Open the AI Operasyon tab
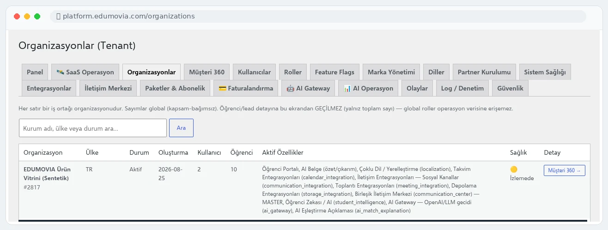The image size is (608, 230). point(368,88)
